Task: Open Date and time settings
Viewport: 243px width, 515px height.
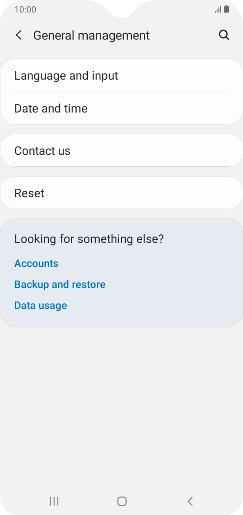Action: click(x=51, y=108)
